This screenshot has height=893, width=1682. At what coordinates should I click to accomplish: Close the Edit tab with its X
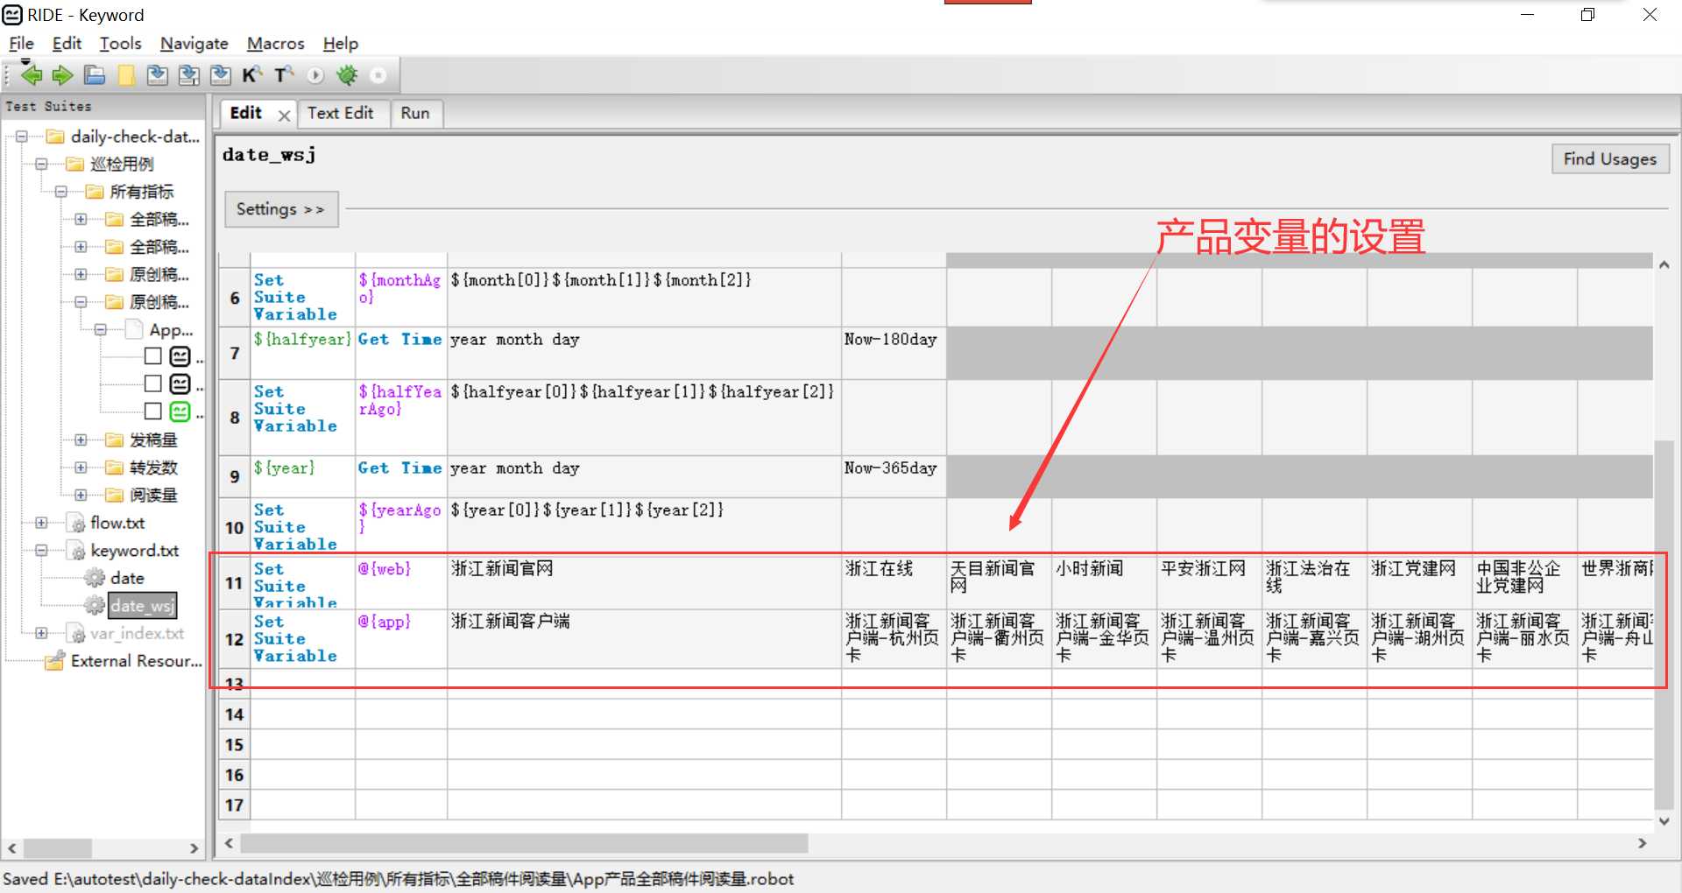[284, 116]
